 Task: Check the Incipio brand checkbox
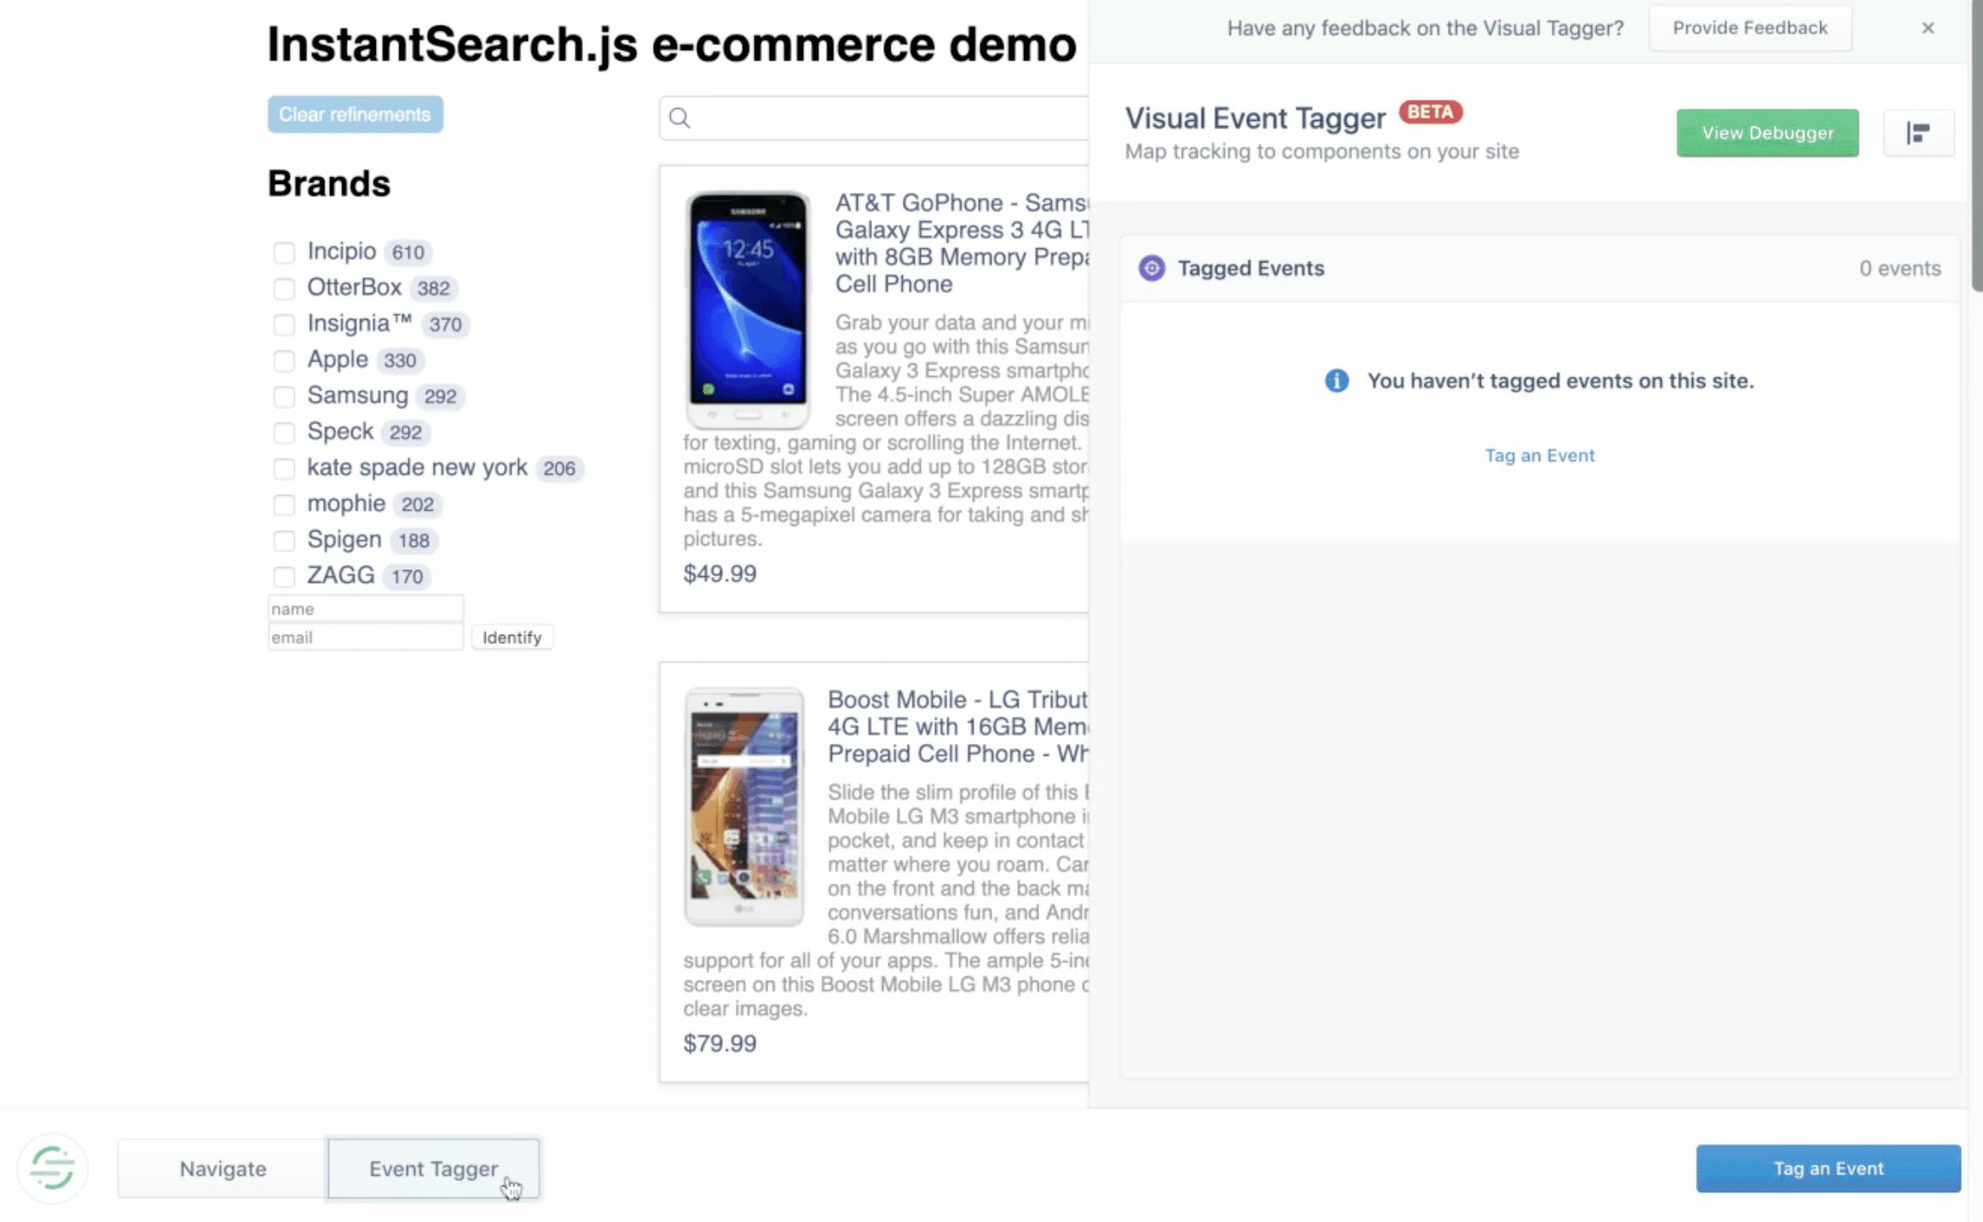pyautogui.click(x=284, y=252)
